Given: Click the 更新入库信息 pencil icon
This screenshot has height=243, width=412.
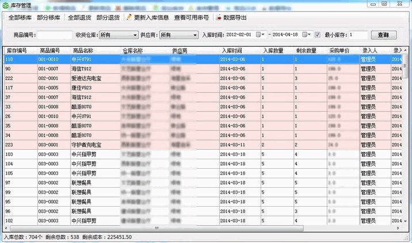Looking at the screenshot, I should (x=129, y=18).
